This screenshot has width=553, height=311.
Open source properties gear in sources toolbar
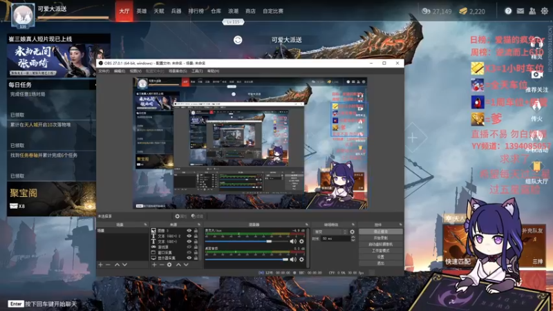(169, 265)
